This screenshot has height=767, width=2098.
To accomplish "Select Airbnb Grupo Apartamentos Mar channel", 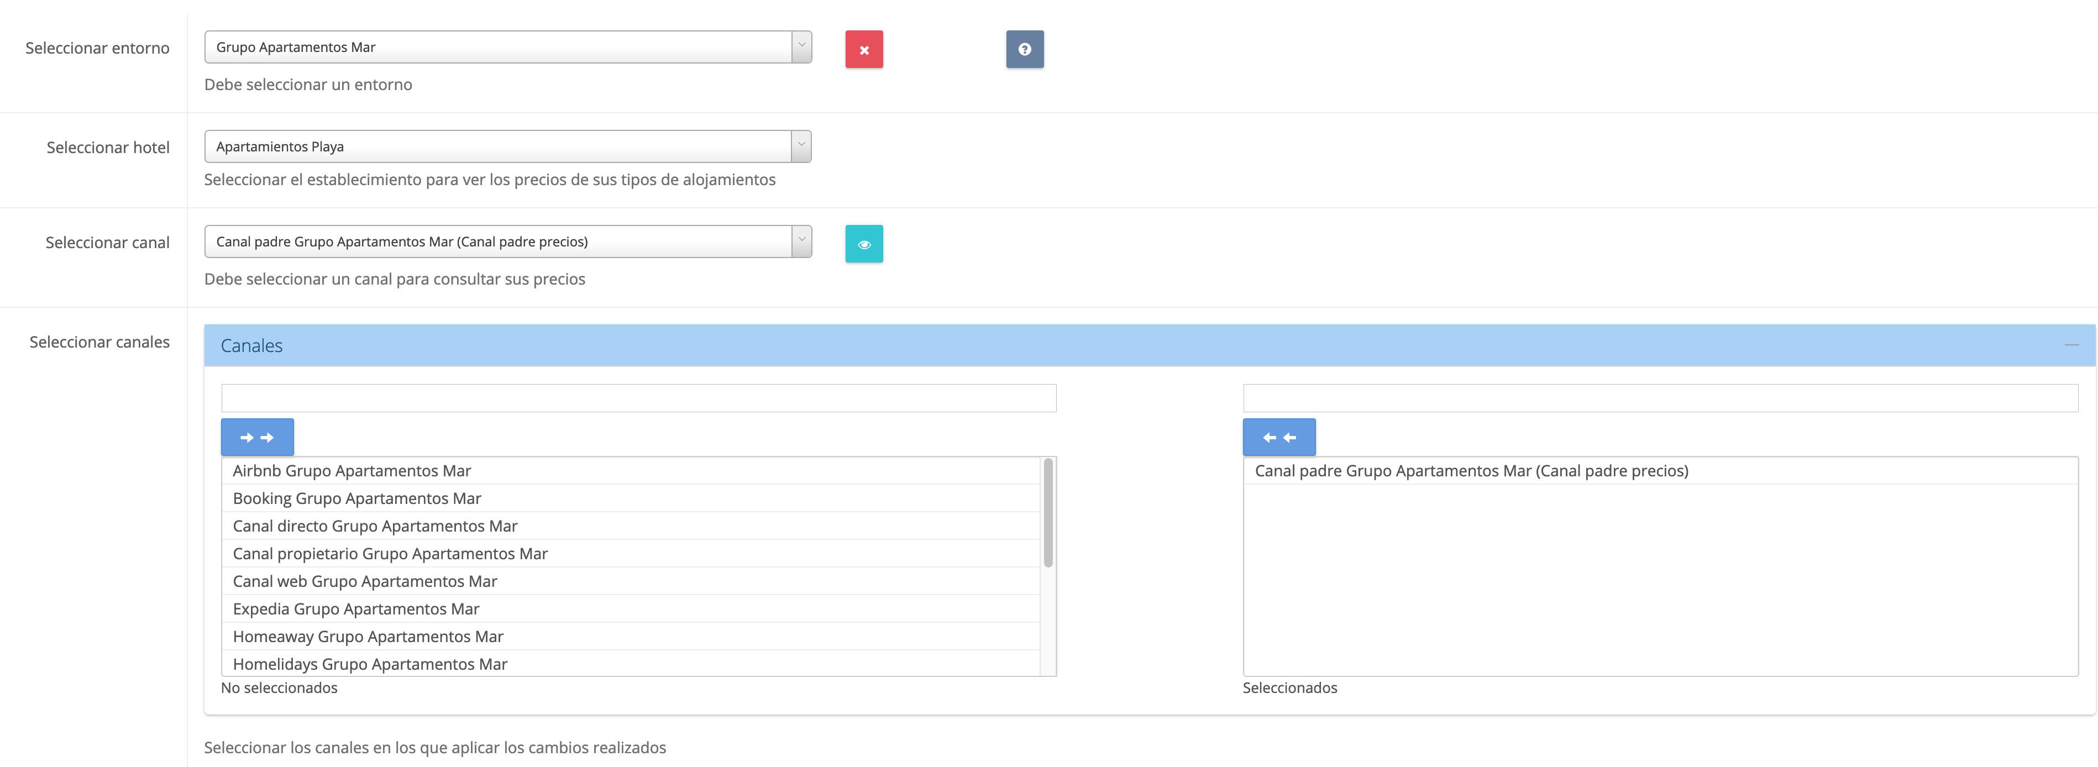I will pyautogui.click(x=352, y=471).
